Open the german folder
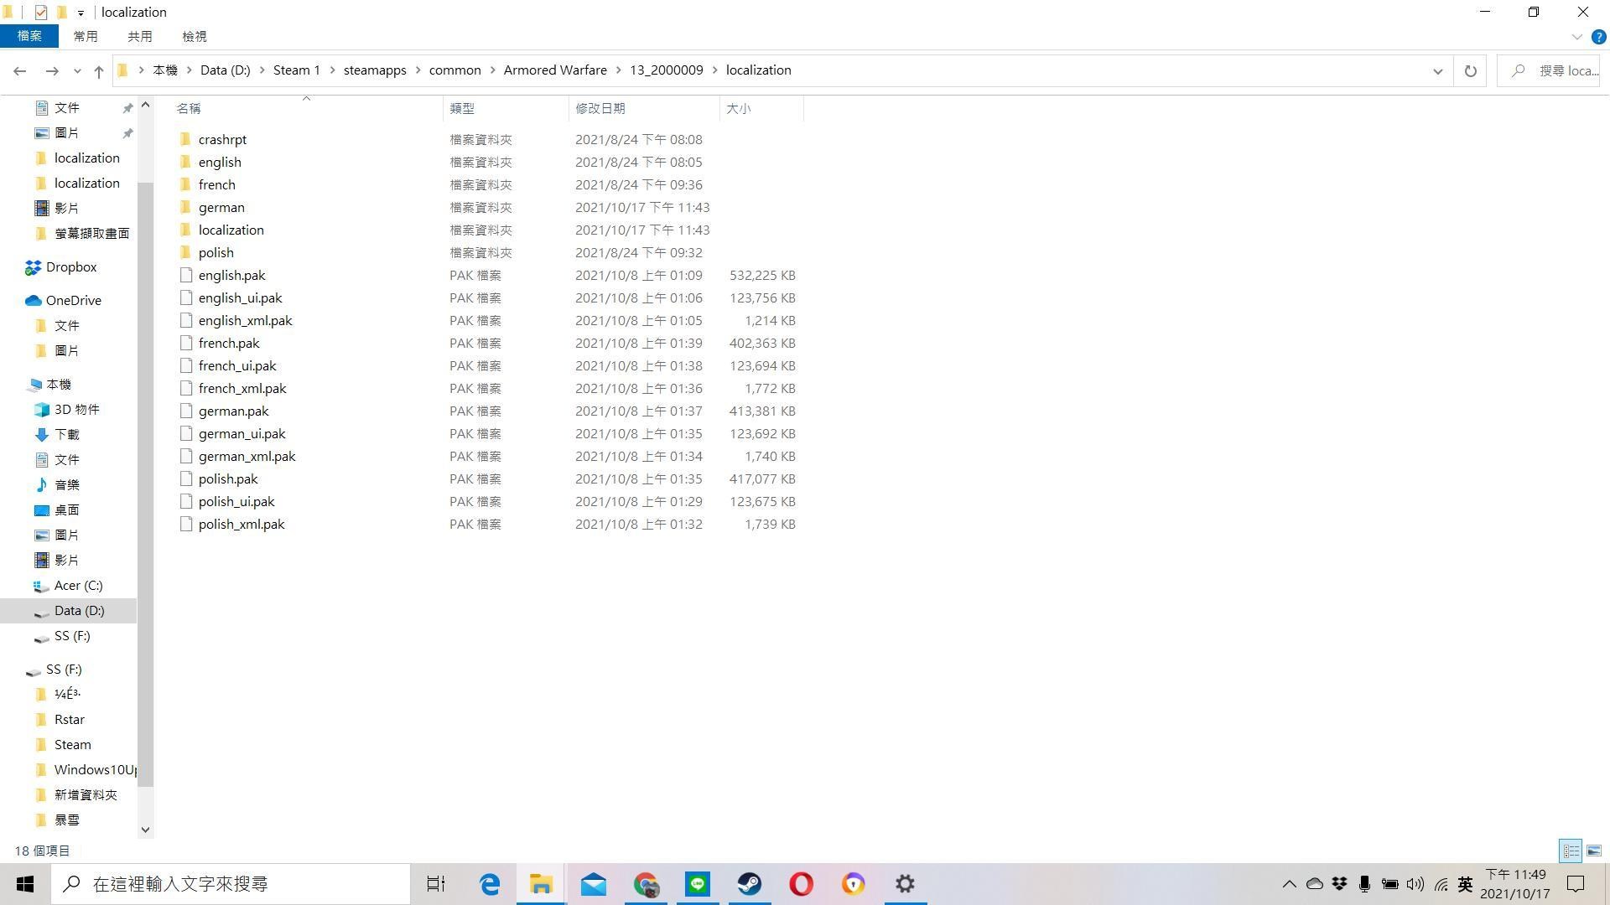The height and width of the screenshot is (905, 1610). (x=221, y=207)
